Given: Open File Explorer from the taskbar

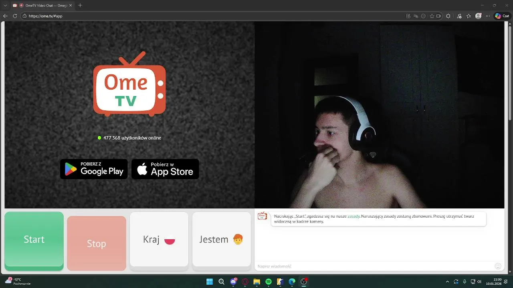Looking at the screenshot, I should coord(256,282).
